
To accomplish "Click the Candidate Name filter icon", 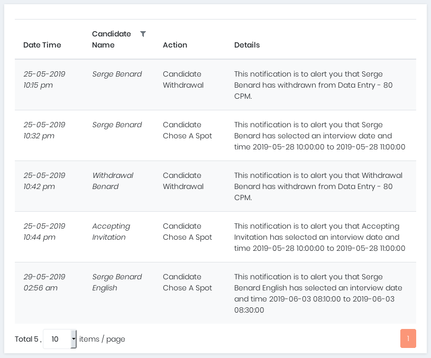I will click(x=143, y=34).
